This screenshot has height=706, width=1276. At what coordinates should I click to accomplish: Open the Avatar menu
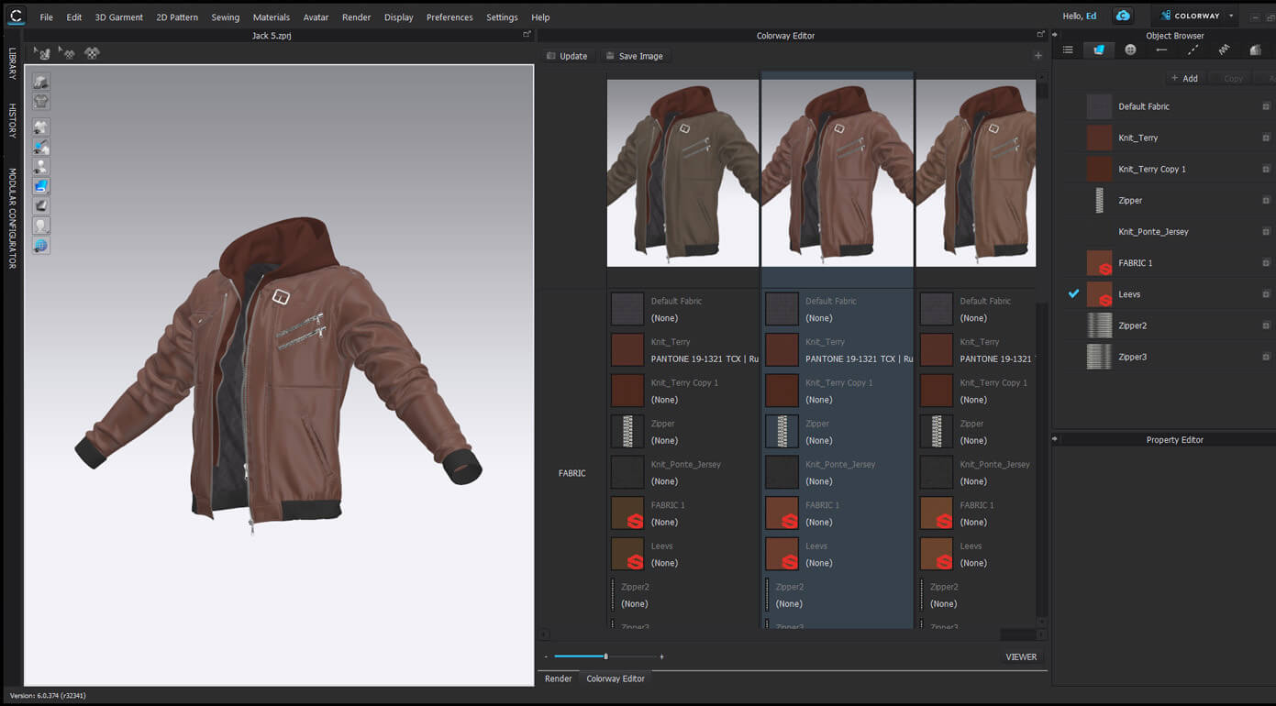point(316,17)
